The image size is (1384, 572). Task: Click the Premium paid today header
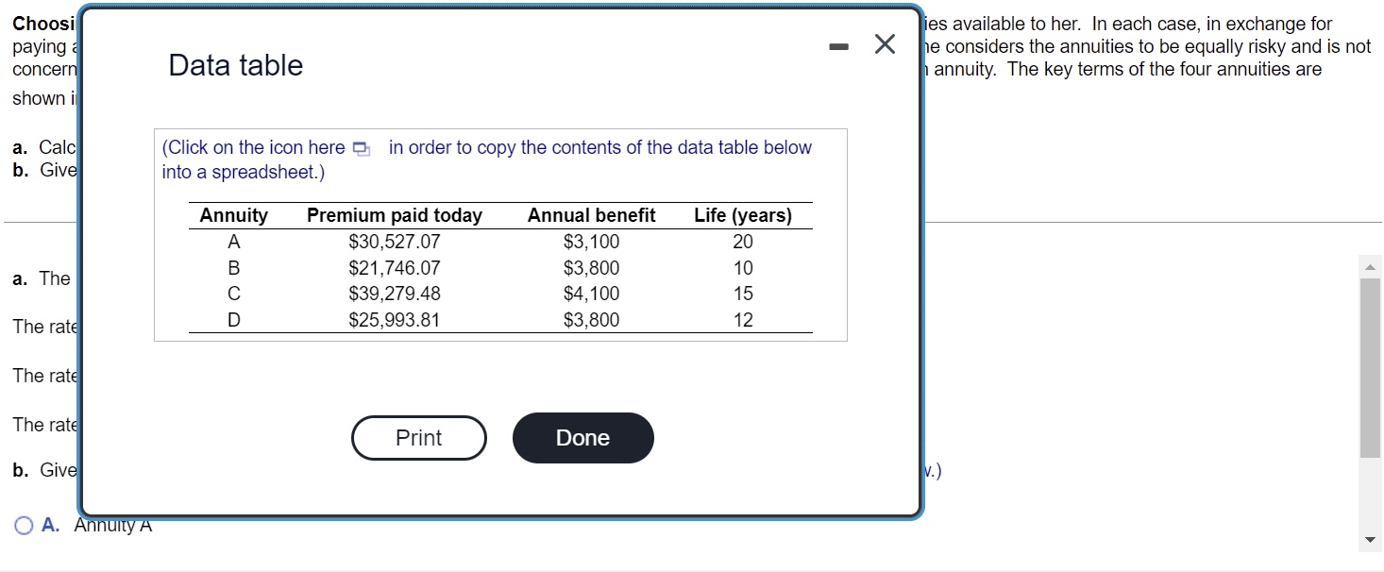point(393,215)
